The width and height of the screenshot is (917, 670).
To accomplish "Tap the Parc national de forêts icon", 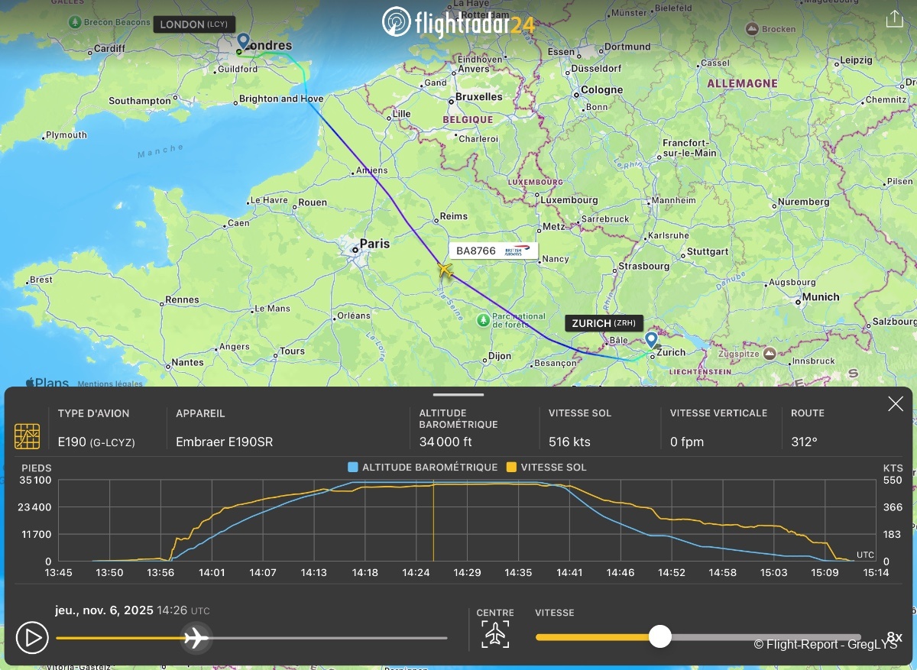I will pos(483,319).
